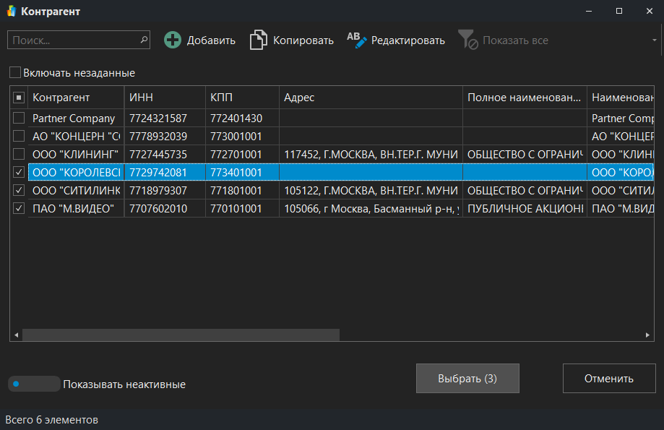
Task: Expand the toolbar overflow dropdown arrow
Action: coord(655,40)
